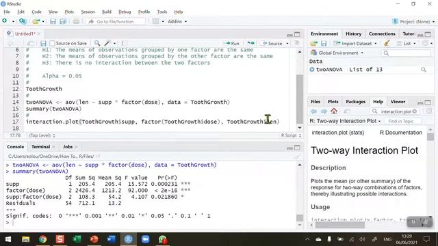Click the Load workspace folder icon
438x246 pixels.
[313, 43]
